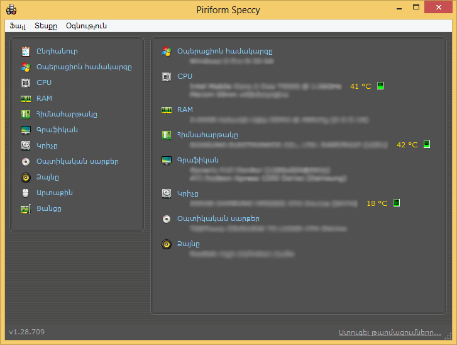Screen dimensions: 457x345
Task: Click CPU chip icon in summary panel
Action: point(167,77)
